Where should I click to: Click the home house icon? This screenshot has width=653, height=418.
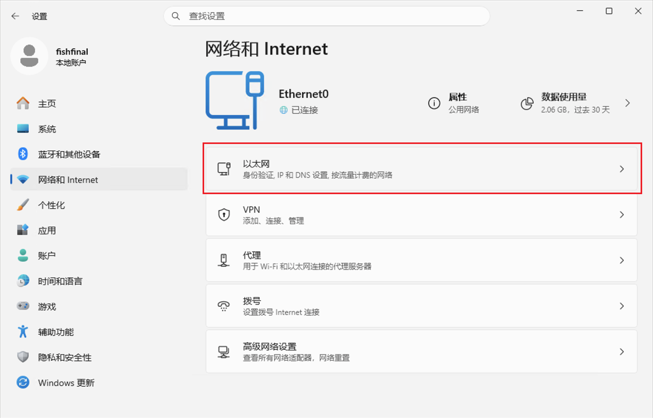point(23,103)
